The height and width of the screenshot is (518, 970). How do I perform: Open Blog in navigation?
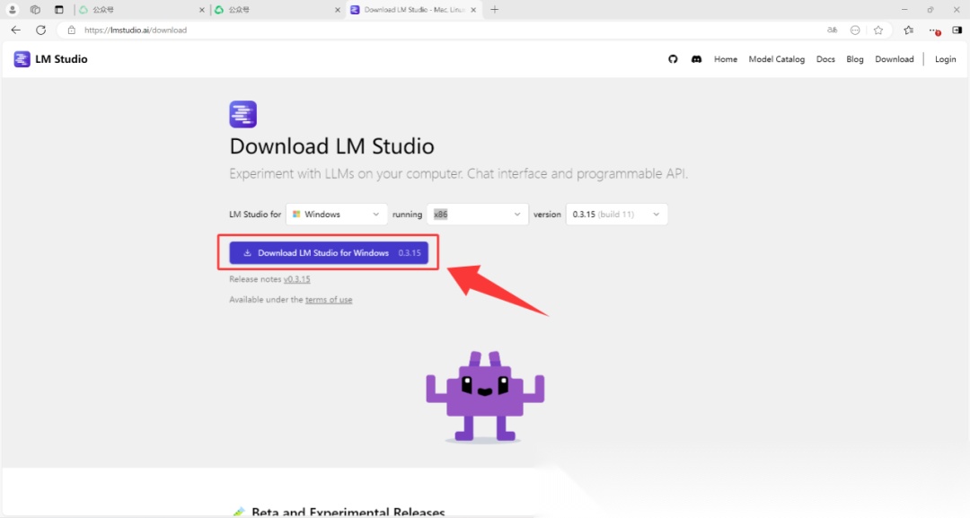[855, 59]
